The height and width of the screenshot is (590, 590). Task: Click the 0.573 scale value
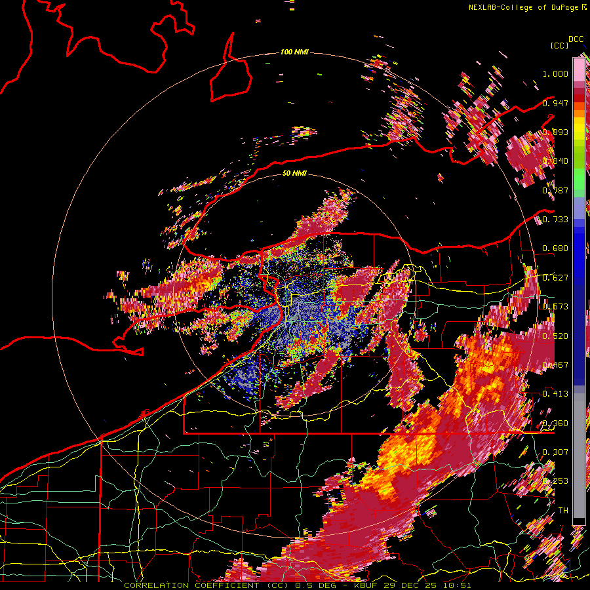point(555,307)
